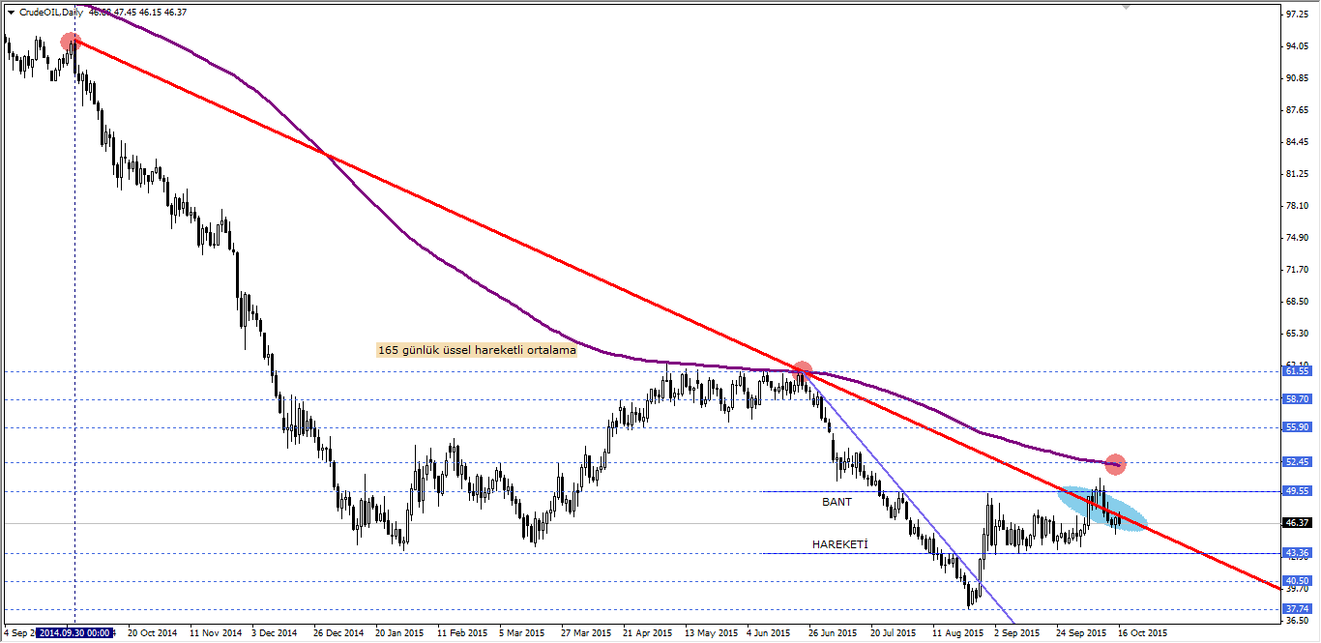Viewport: 1321px width, 643px height.
Task: Click the current price tag 46.37
Action: coord(1297,523)
